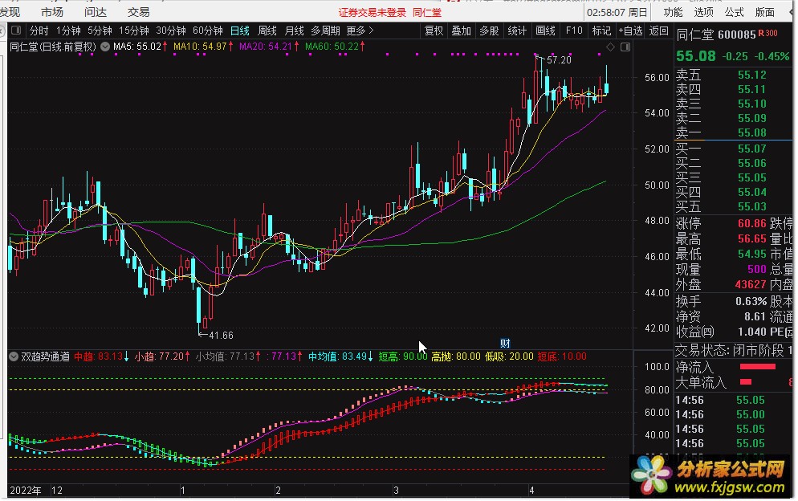Open the 市场 menu

(x=52, y=12)
